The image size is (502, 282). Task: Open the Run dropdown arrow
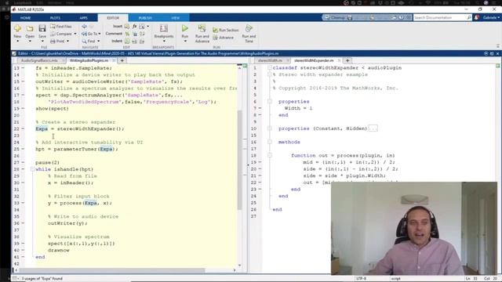coord(185,42)
